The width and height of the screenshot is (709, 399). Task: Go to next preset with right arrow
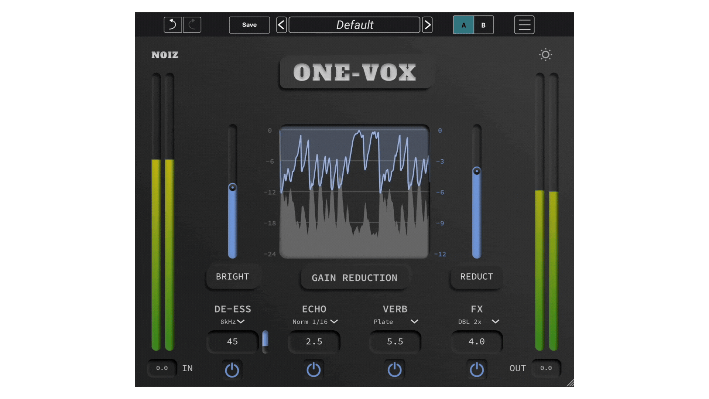(427, 25)
